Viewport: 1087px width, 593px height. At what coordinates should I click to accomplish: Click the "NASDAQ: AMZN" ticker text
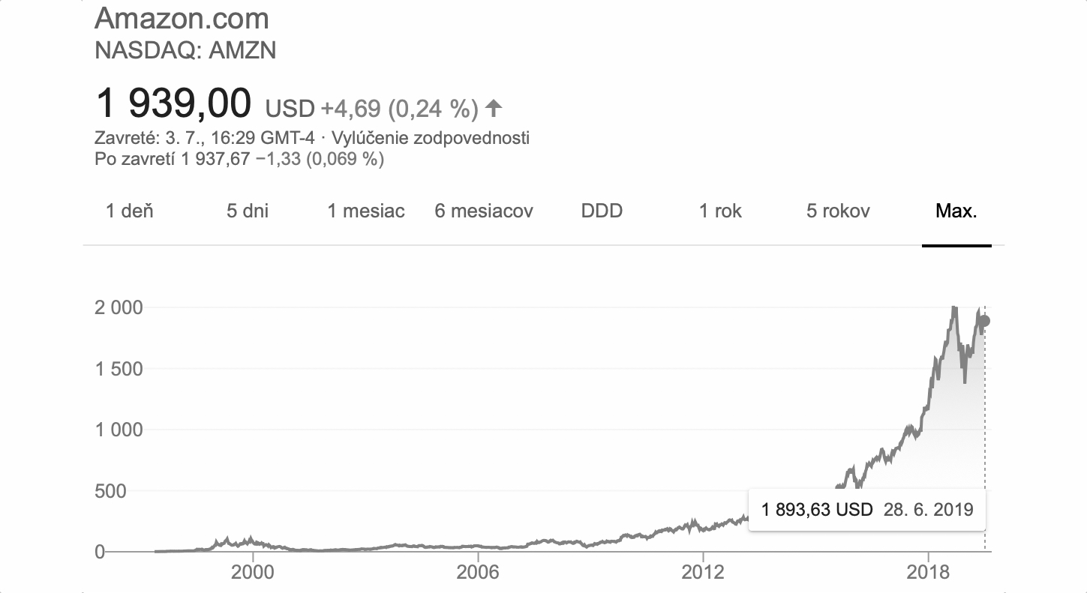(x=186, y=50)
